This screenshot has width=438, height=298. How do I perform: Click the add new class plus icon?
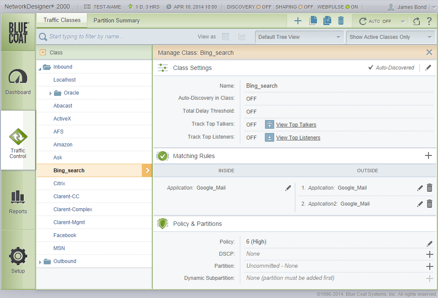click(x=298, y=21)
